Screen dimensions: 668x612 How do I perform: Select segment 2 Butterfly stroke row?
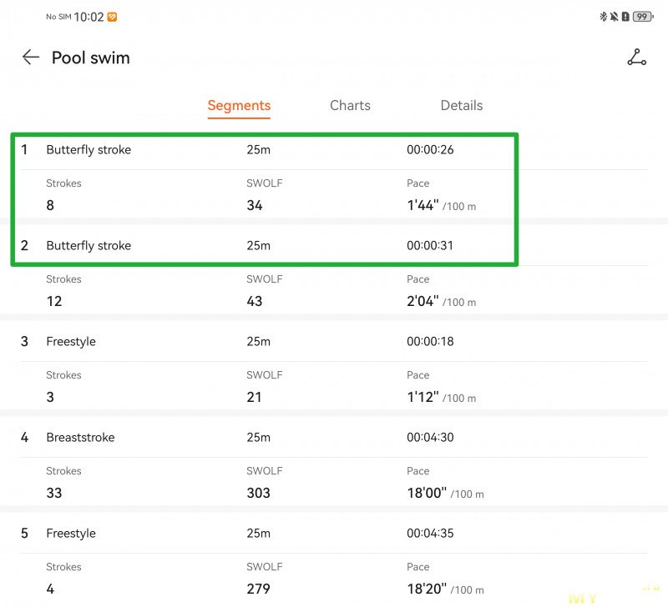click(89, 246)
